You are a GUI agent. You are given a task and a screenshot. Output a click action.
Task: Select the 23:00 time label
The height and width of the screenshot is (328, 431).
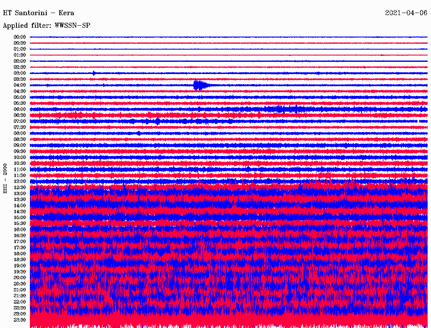[x=20, y=314]
